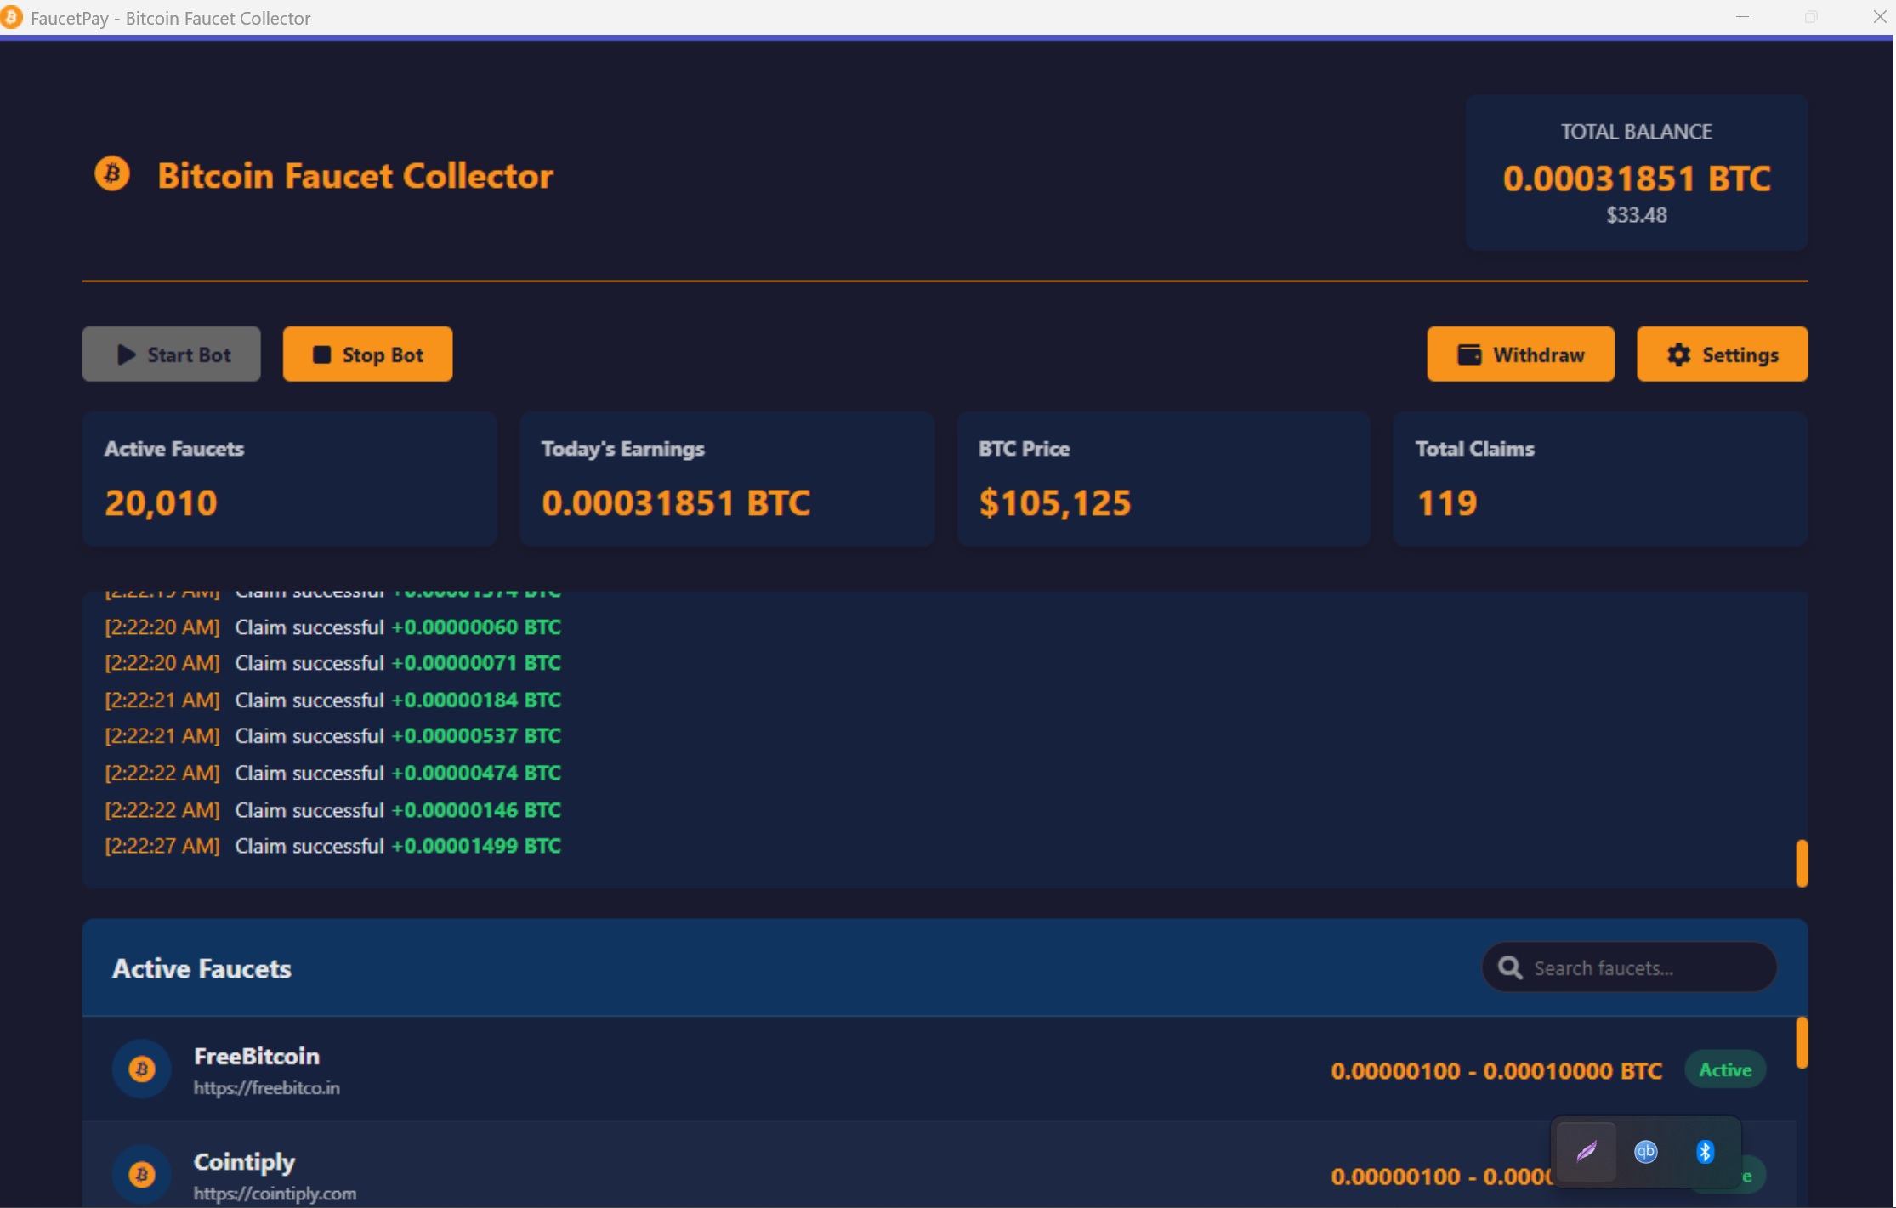Open qBittorrent from the tray popup

pyautogui.click(x=1646, y=1153)
